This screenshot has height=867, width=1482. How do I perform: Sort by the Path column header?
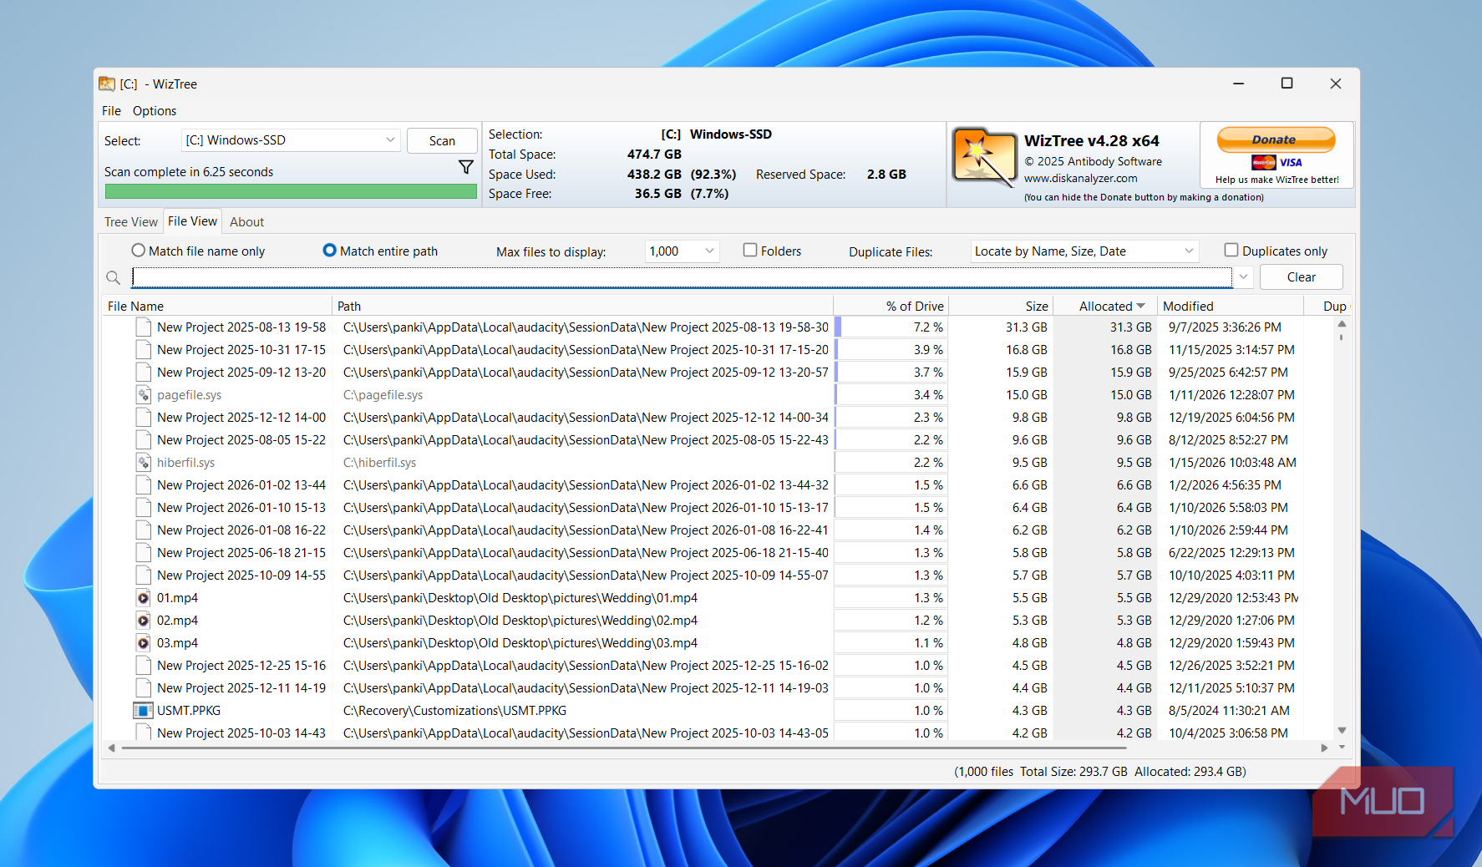click(x=582, y=307)
